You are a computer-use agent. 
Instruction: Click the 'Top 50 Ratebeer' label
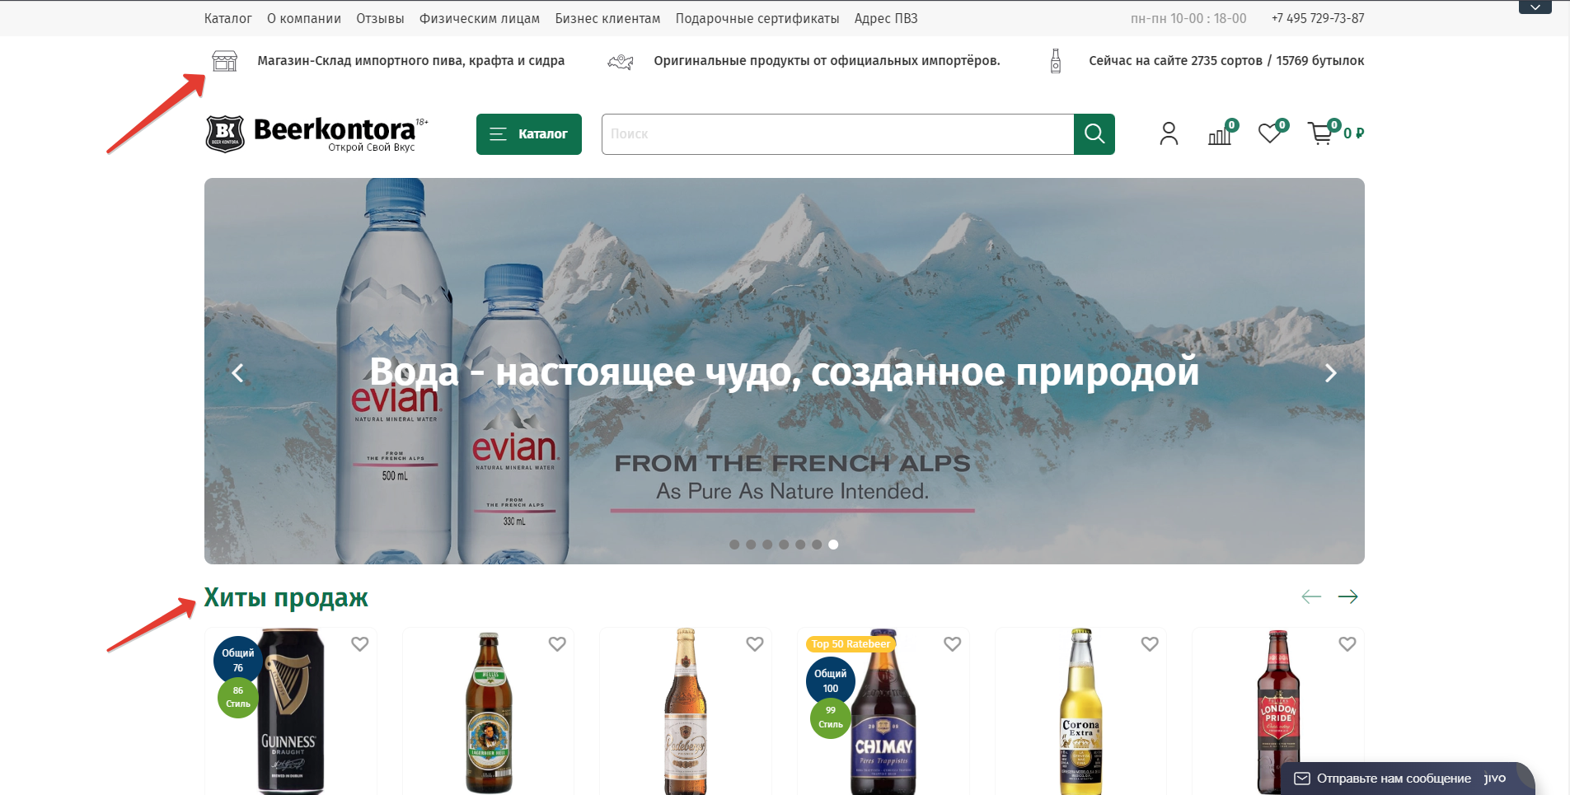pos(851,643)
